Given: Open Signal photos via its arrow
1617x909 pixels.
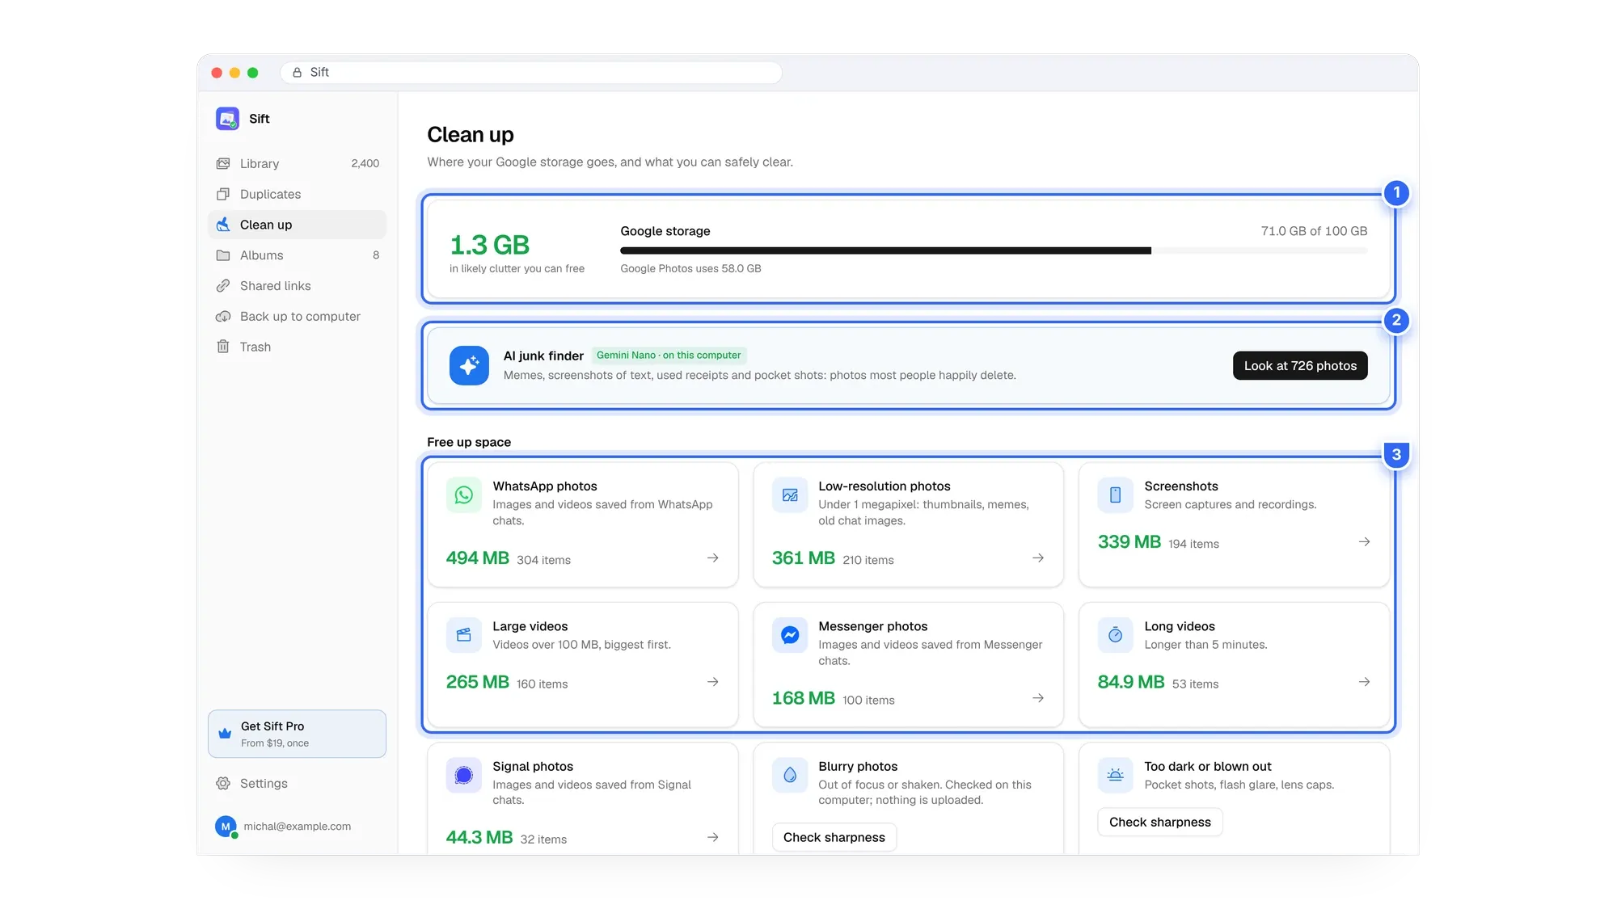Looking at the screenshot, I should [713, 838].
